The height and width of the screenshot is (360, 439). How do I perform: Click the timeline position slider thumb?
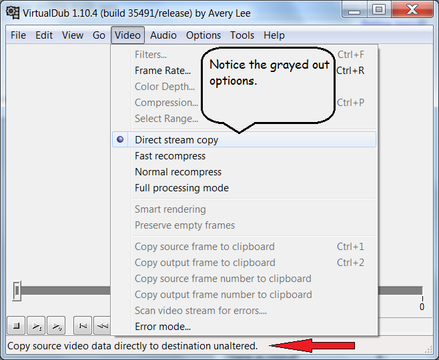(17, 291)
